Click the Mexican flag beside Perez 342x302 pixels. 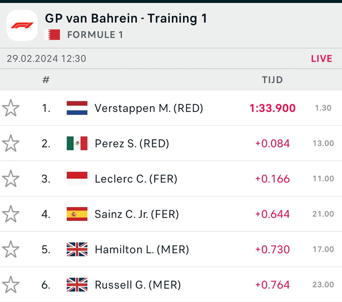point(77,144)
